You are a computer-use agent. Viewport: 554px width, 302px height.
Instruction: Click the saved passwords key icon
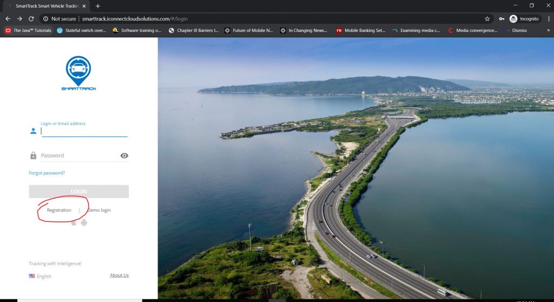pyautogui.click(x=502, y=18)
